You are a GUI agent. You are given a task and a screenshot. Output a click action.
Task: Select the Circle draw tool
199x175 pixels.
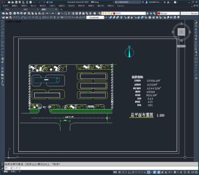coord(2,42)
